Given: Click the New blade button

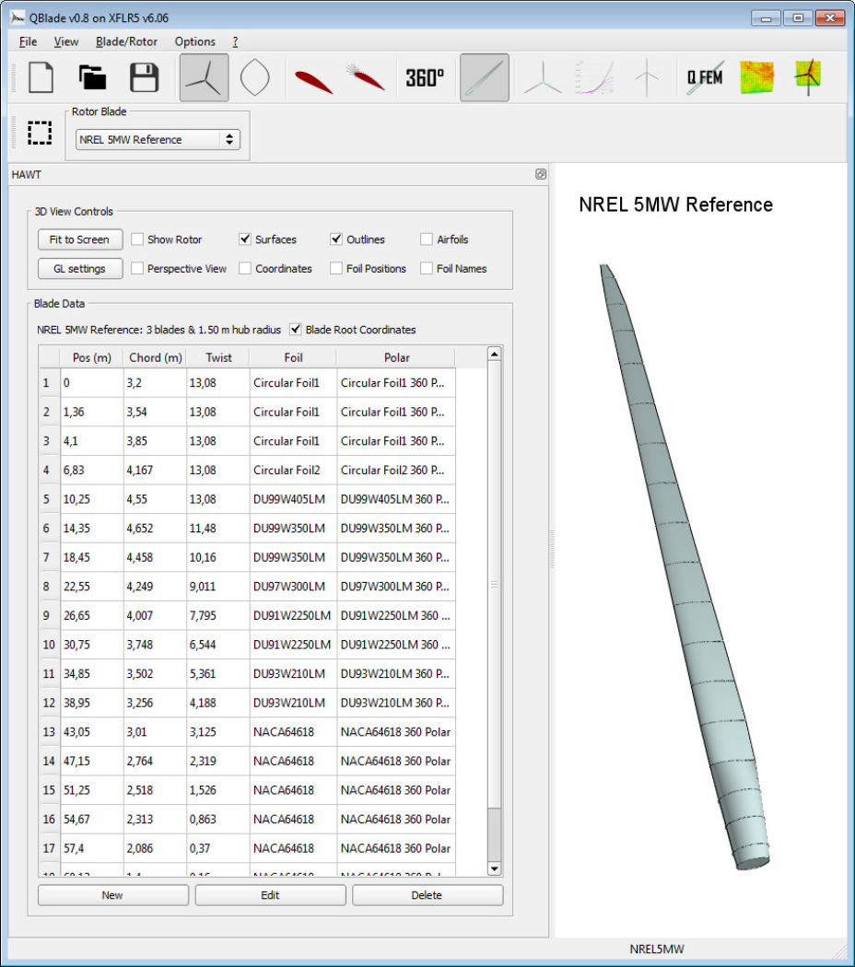Looking at the screenshot, I should 113,895.
